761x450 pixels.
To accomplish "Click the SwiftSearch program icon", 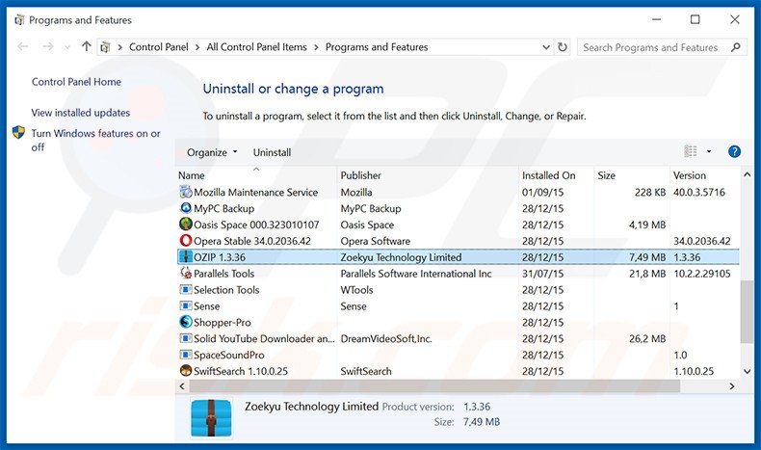I will tap(185, 371).
